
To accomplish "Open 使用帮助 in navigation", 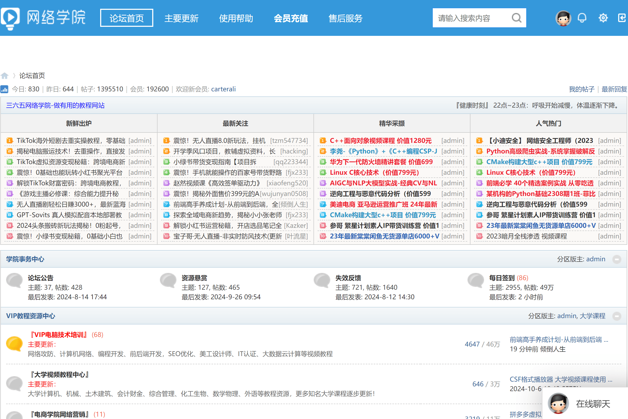I will (236, 18).
